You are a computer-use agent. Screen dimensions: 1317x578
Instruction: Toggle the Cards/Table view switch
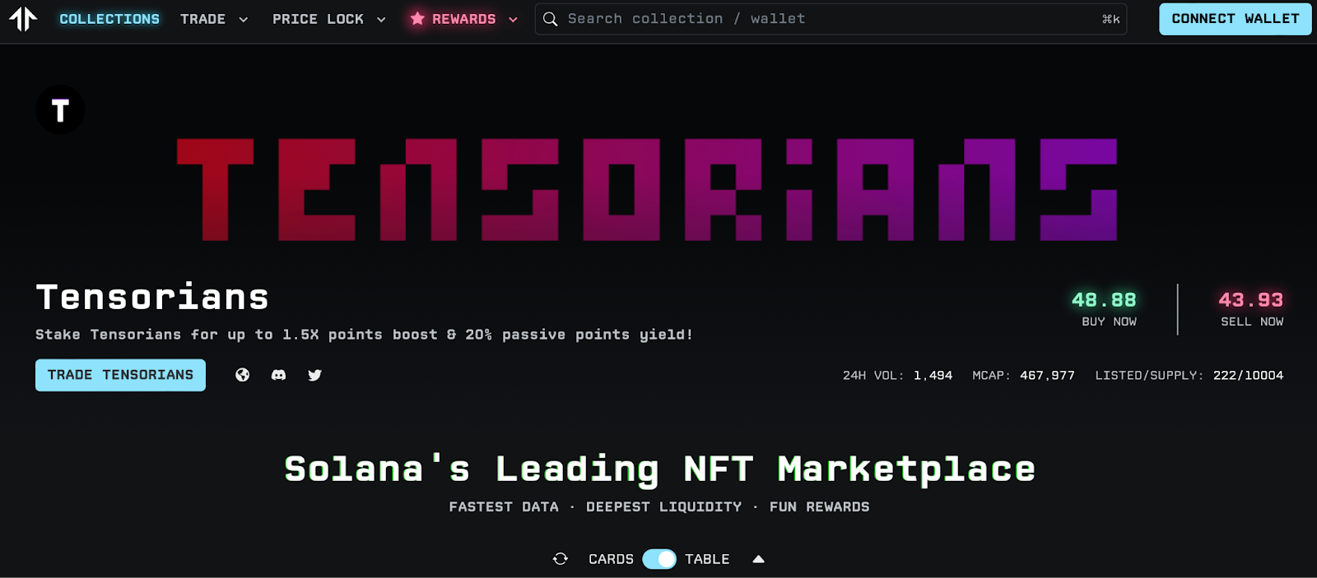(659, 559)
